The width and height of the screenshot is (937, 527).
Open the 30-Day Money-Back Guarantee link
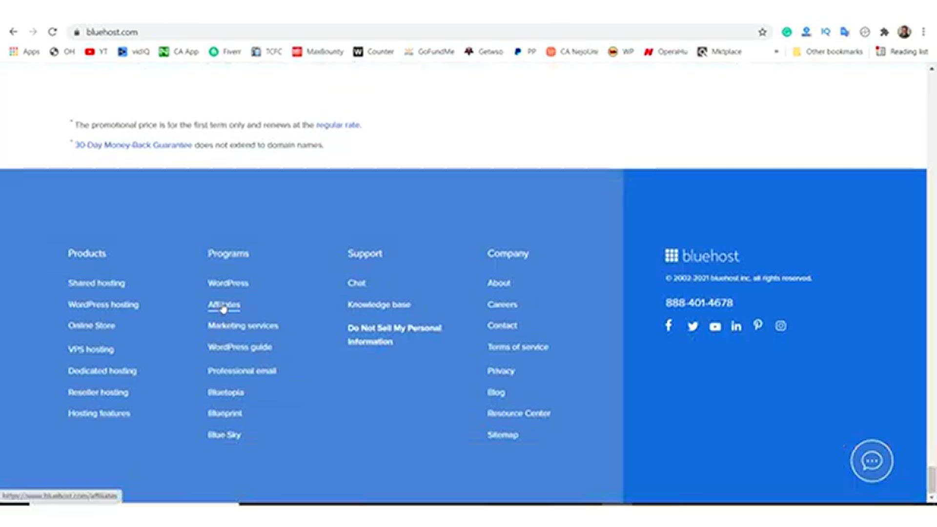click(x=133, y=145)
